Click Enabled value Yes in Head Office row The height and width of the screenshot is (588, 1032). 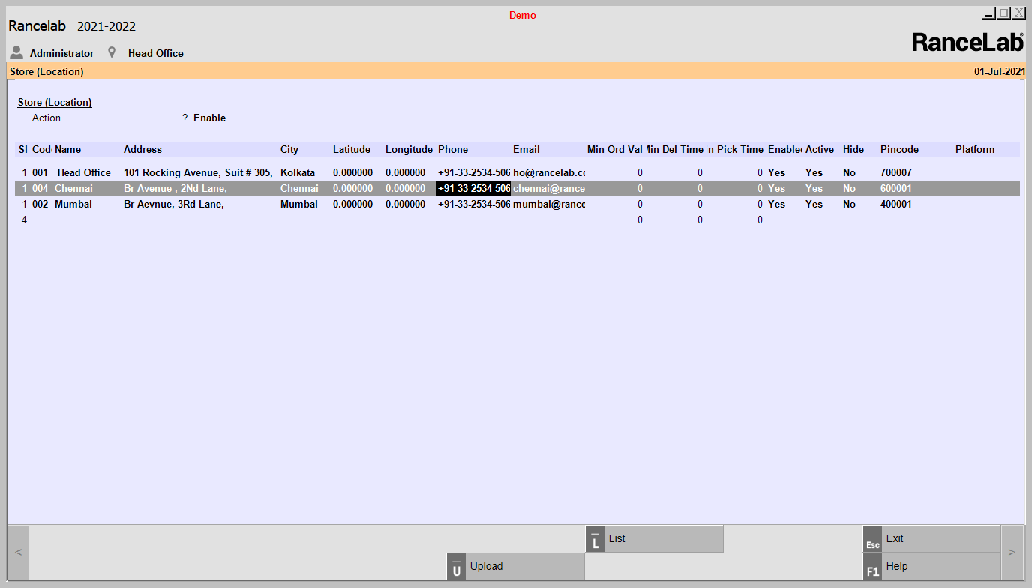coord(776,173)
